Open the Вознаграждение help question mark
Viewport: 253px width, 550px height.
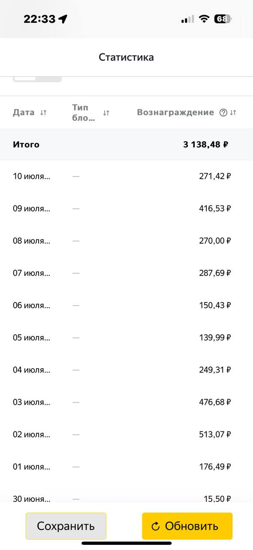(223, 113)
